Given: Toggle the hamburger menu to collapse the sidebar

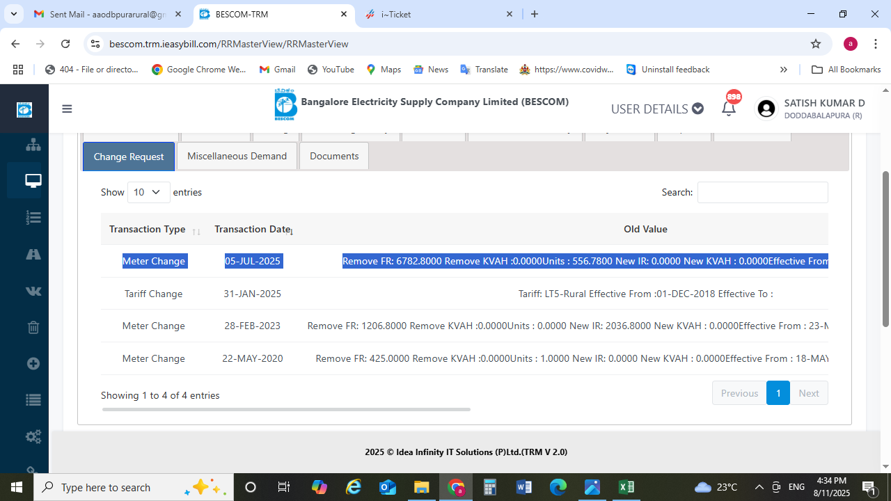Looking at the screenshot, I should pyautogui.click(x=67, y=109).
